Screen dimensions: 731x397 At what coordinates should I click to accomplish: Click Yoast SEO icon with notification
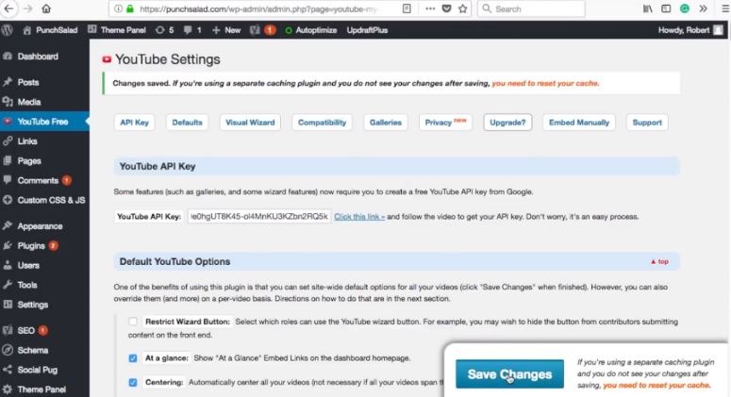click(262, 30)
